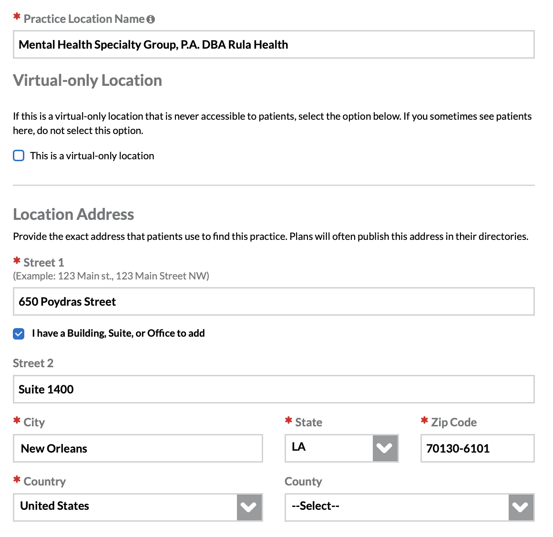Click the Practice Location Name label
Viewport: 553px width, 537px height.
coord(84,19)
